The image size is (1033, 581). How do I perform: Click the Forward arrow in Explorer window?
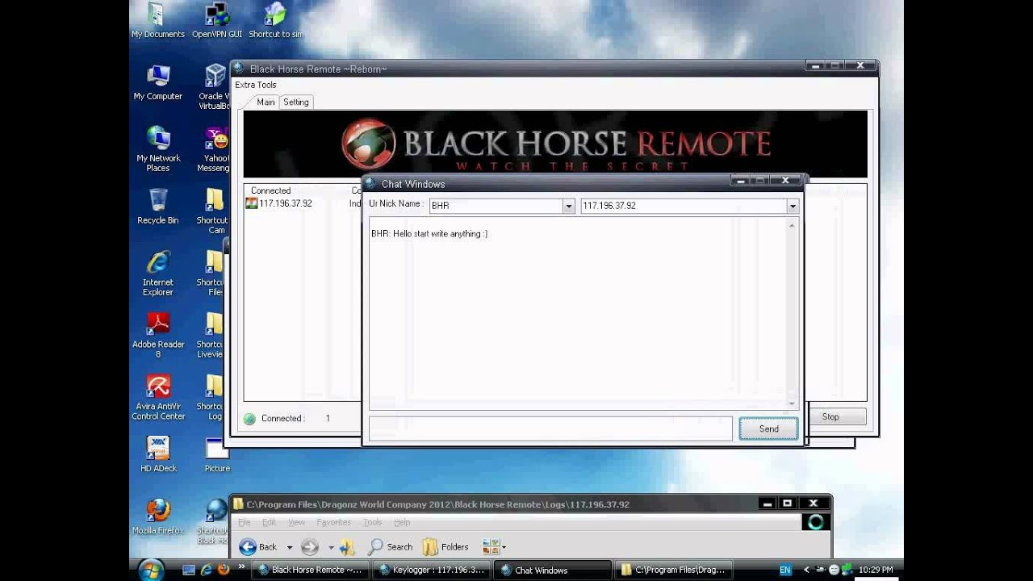pos(309,546)
